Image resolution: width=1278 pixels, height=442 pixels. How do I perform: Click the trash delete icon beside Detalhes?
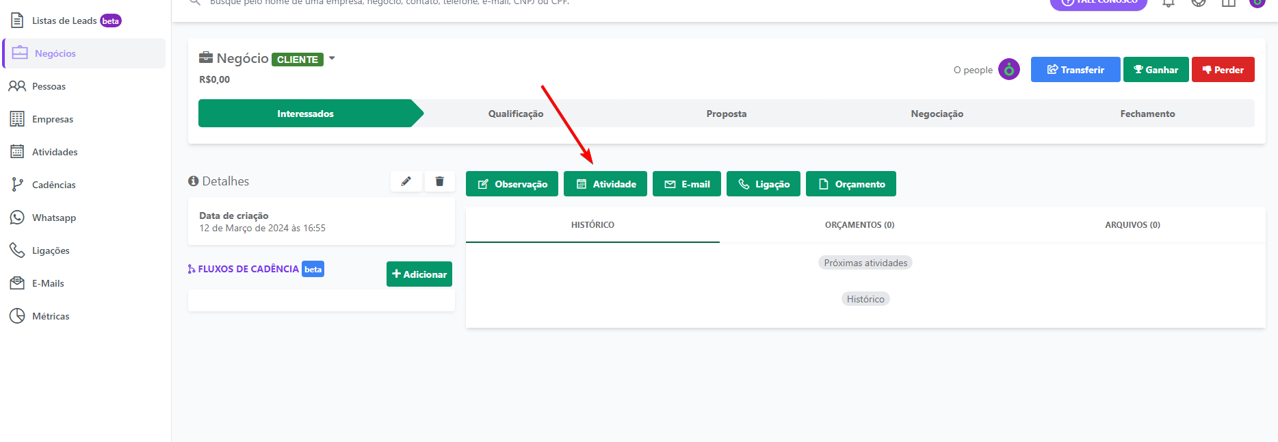tap(440, 181)
